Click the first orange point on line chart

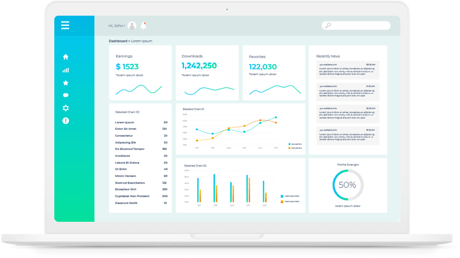[197, 141]
